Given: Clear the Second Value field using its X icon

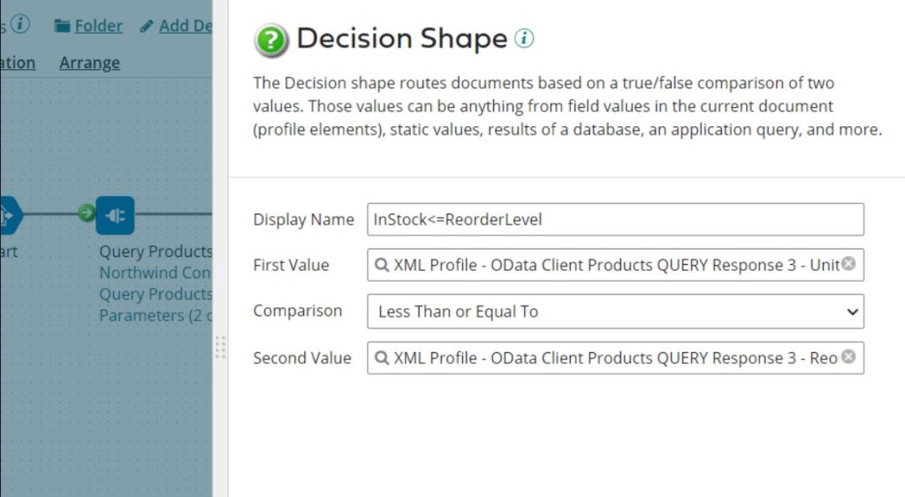Looking at the screenshot, I should tap(848, 358).
